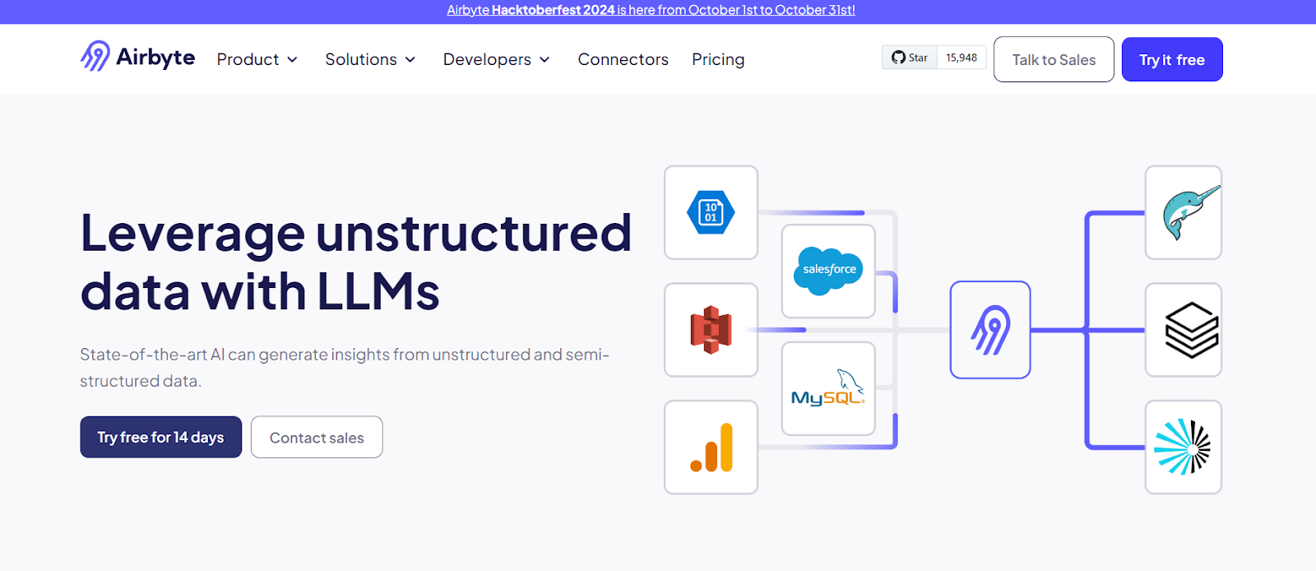Image resolution: width=1316 pixels, height=571 pixels.
Task: Click the Airbyte wordmark text
Action: 155,57
